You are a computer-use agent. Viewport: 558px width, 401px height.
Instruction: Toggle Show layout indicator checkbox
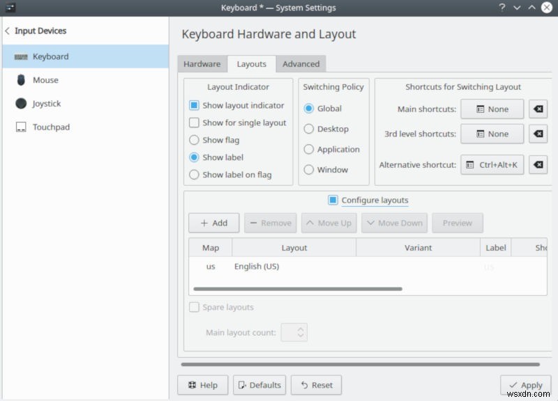point(194,106)
